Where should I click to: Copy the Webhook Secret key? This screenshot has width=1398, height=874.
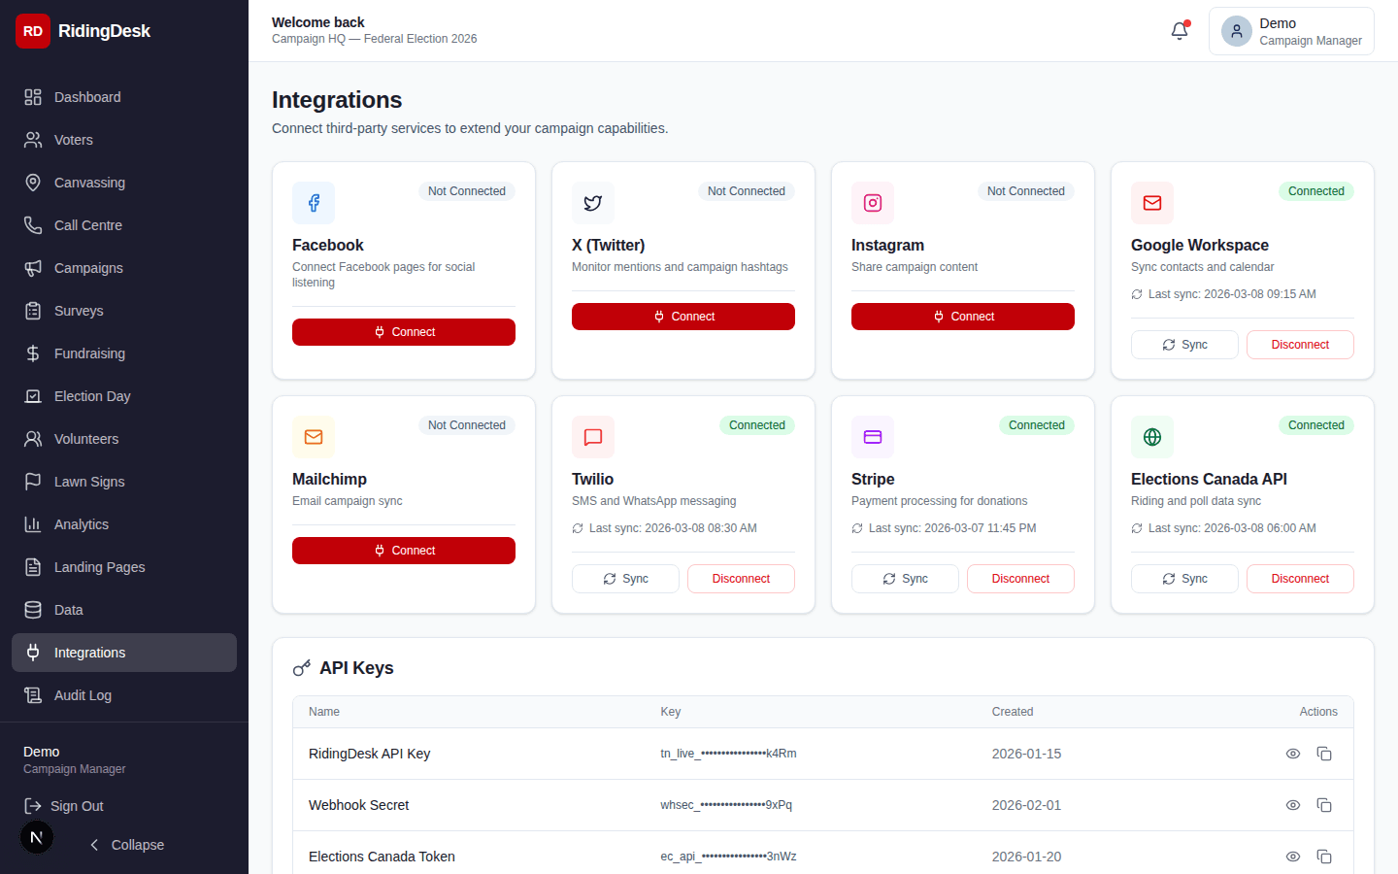point(1324,805)
